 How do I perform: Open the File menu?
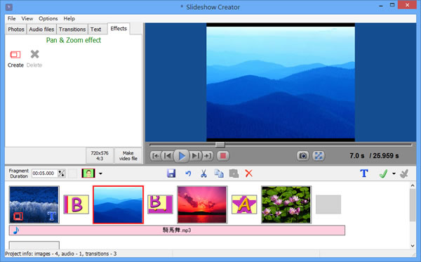coord(11,18)
